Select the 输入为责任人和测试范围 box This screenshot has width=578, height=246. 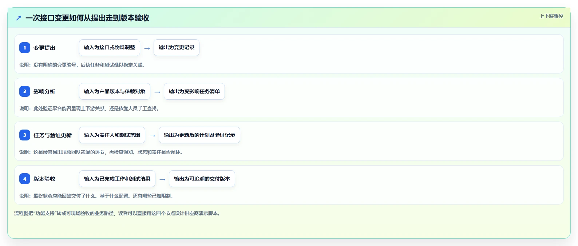coord(112,135)
